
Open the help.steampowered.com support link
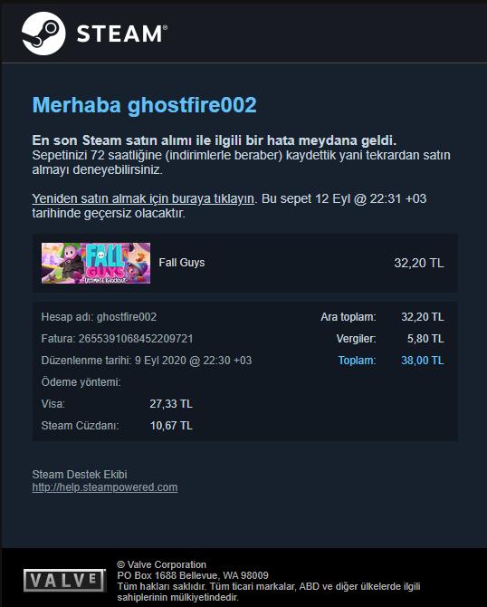click(x=105, y=487)
